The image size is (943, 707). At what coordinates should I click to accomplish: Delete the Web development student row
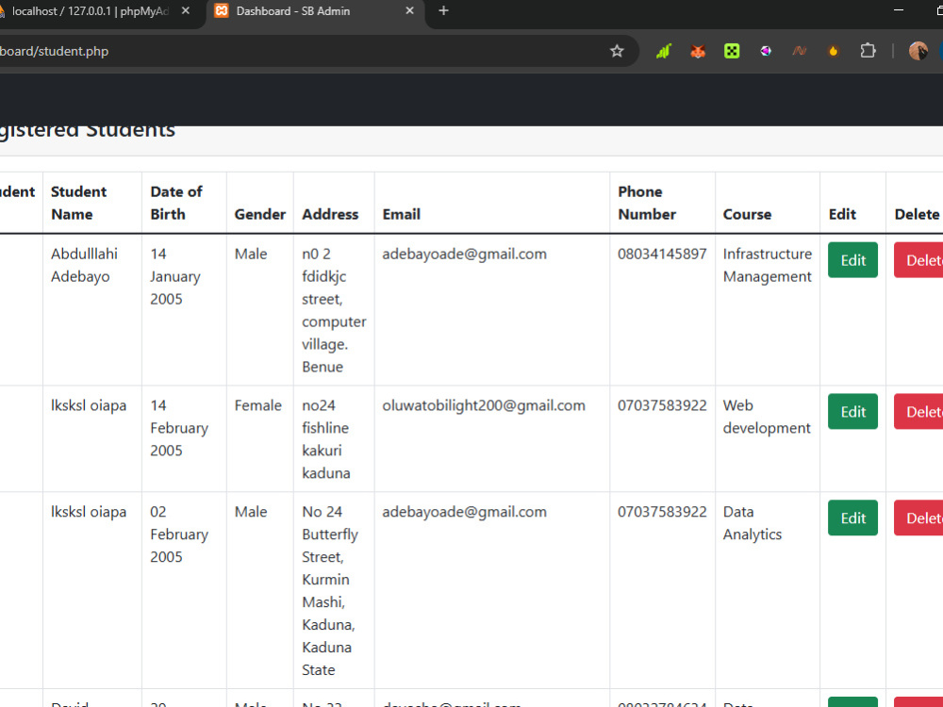[x=918, y=411]
